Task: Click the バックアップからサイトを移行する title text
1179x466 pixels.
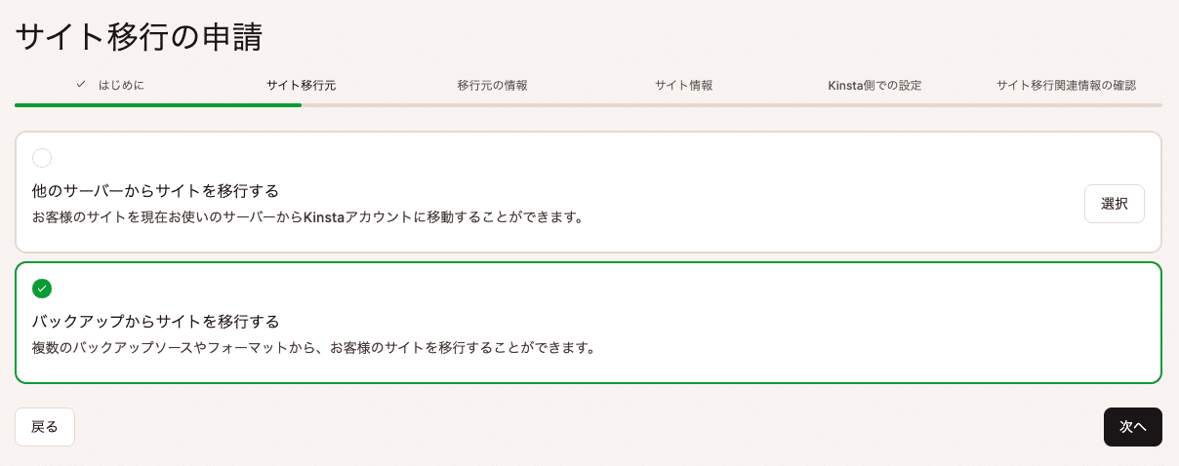Action: point(156,321)
